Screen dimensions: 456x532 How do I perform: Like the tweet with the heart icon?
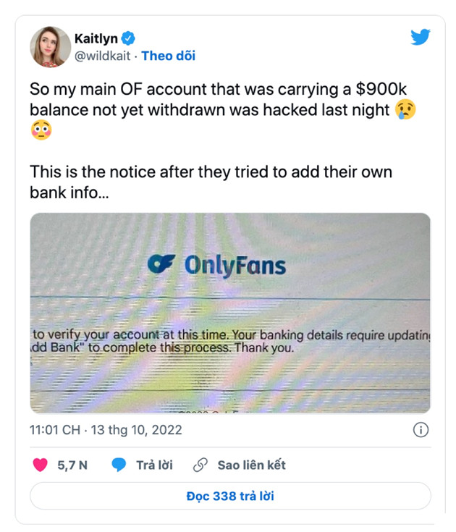click(41, 465)
